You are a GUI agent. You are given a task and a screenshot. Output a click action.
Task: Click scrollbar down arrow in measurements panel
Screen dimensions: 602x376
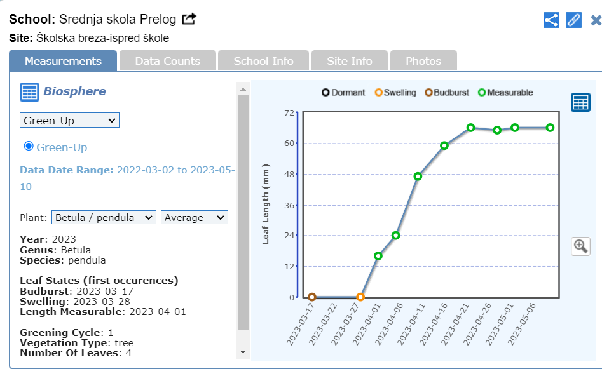(x=243, y=351)
